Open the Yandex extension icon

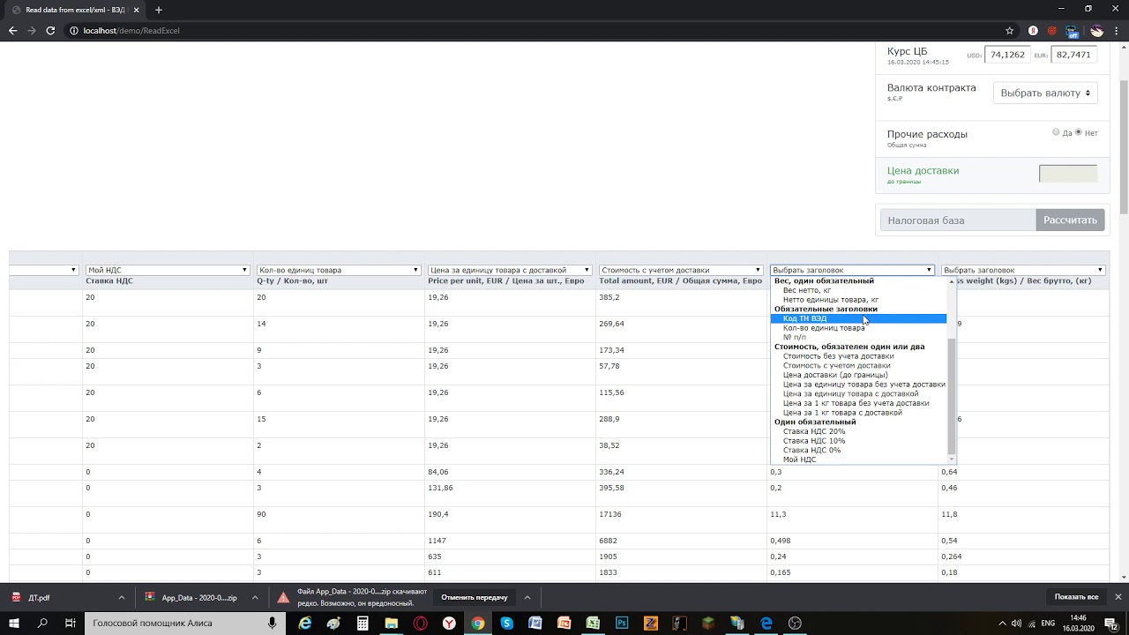(1033, 30)
